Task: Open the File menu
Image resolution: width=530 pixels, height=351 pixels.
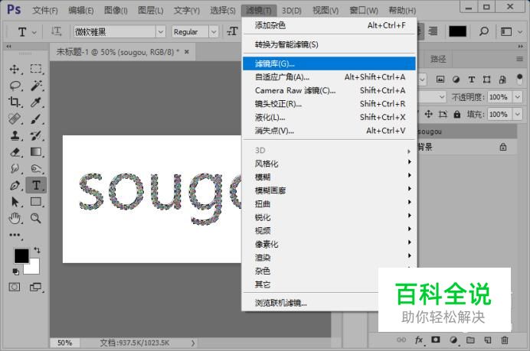Action: (x=45, y=11)
